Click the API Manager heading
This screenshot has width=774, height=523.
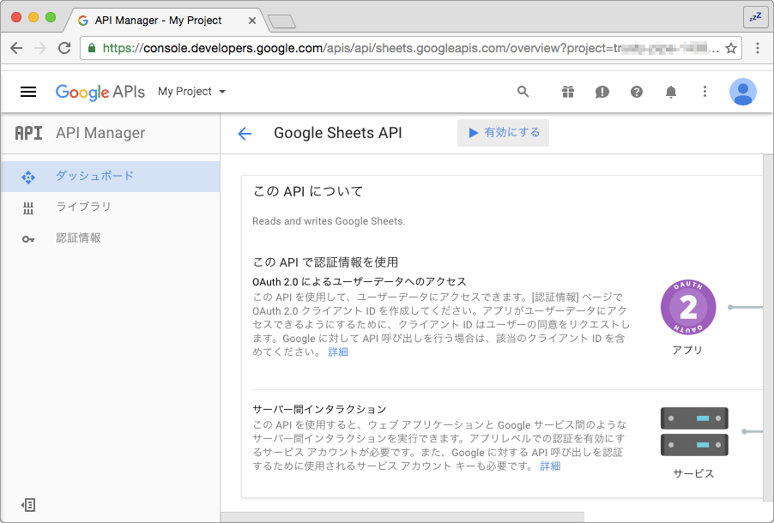coord(100,133)
